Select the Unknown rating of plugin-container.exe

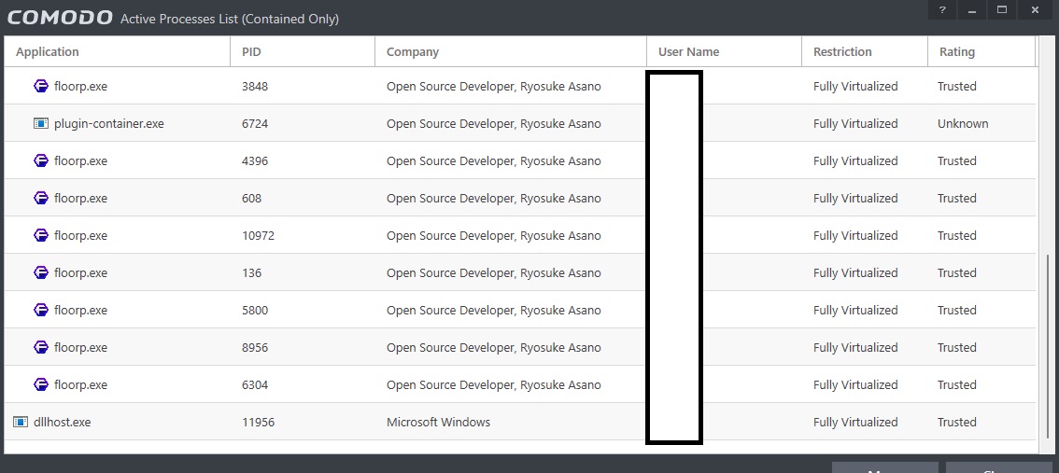coord(963,123)
